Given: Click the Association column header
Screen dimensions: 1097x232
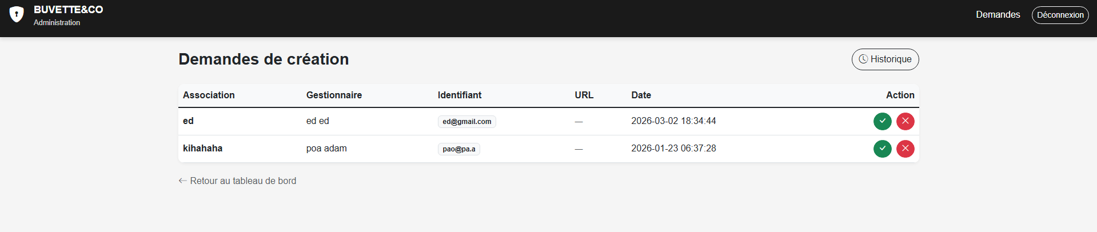Looking at the screenshot, I should 209,95.
